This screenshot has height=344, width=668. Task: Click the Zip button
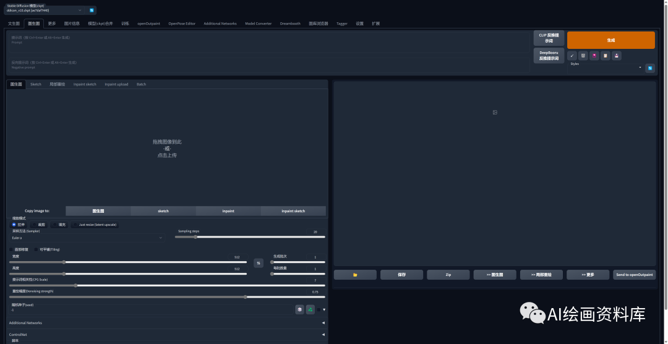tap(448, 275)
